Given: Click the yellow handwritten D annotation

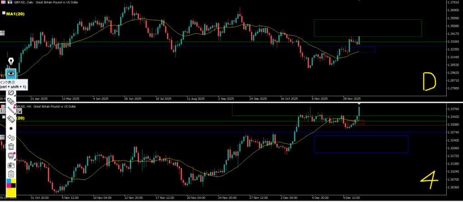Looking at the screenshot, I should tap(428, 82).
